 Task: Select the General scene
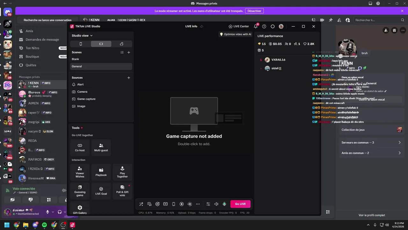101,66
